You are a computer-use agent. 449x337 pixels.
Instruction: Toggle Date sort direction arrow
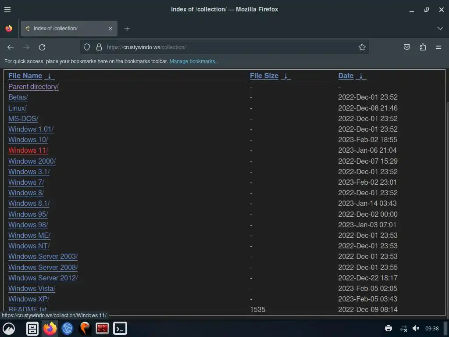click(x=361, y=76)
